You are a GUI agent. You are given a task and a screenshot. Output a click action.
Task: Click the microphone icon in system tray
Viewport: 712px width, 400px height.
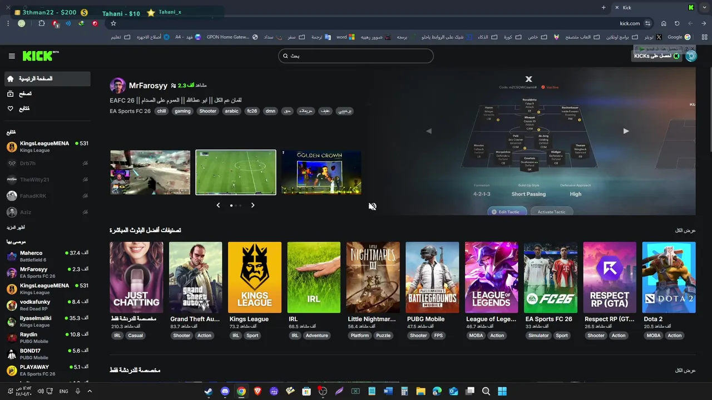click(x=78, y=391)
